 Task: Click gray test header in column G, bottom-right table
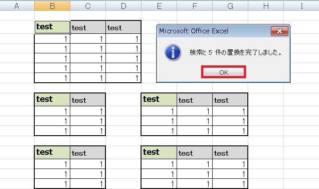click(x=230, y=153)
